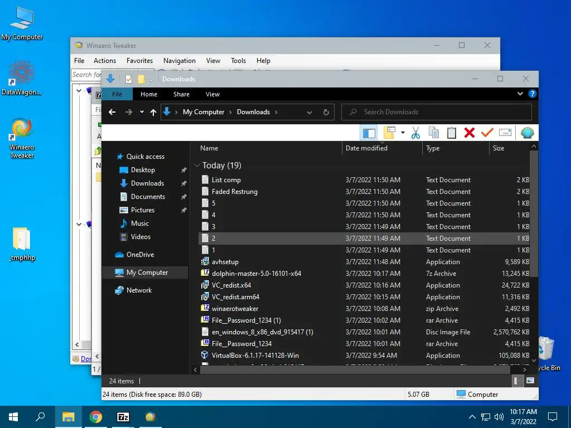Go up one folder level

point(153,112)
